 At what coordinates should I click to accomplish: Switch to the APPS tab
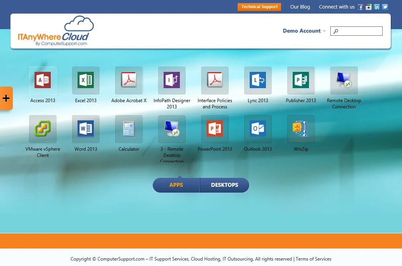pyautogui.click(x=176, y=185)
